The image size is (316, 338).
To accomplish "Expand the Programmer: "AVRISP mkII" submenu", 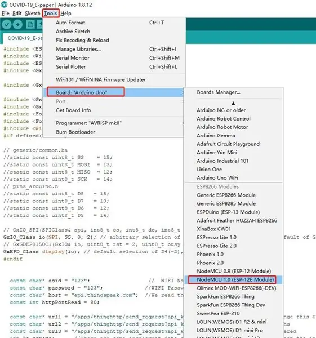I will click(x=114, y=123).
